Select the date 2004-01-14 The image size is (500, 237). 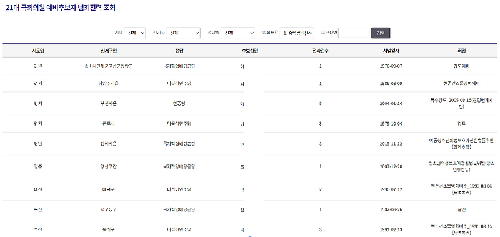[391, 104]
